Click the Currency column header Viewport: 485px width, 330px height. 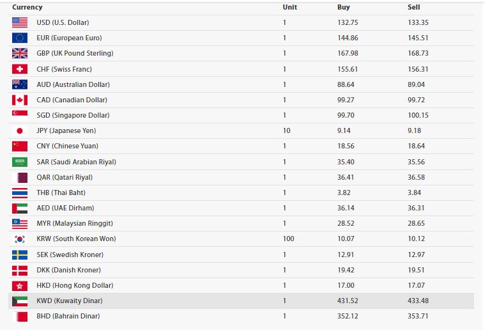click(x=27, y=7)
